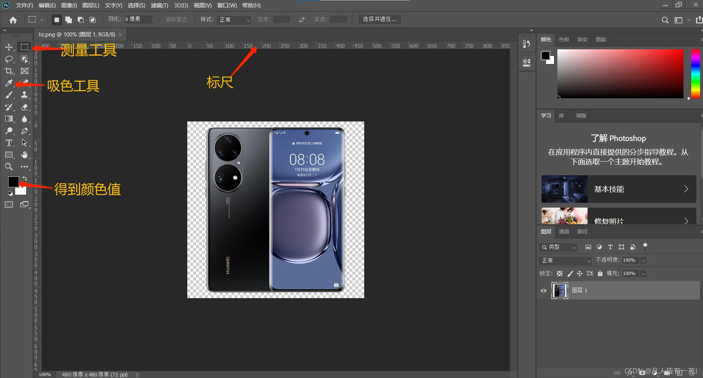Screen dimensions: 703x378
Task: Select the Eraser tool
Action: [24, 107]
